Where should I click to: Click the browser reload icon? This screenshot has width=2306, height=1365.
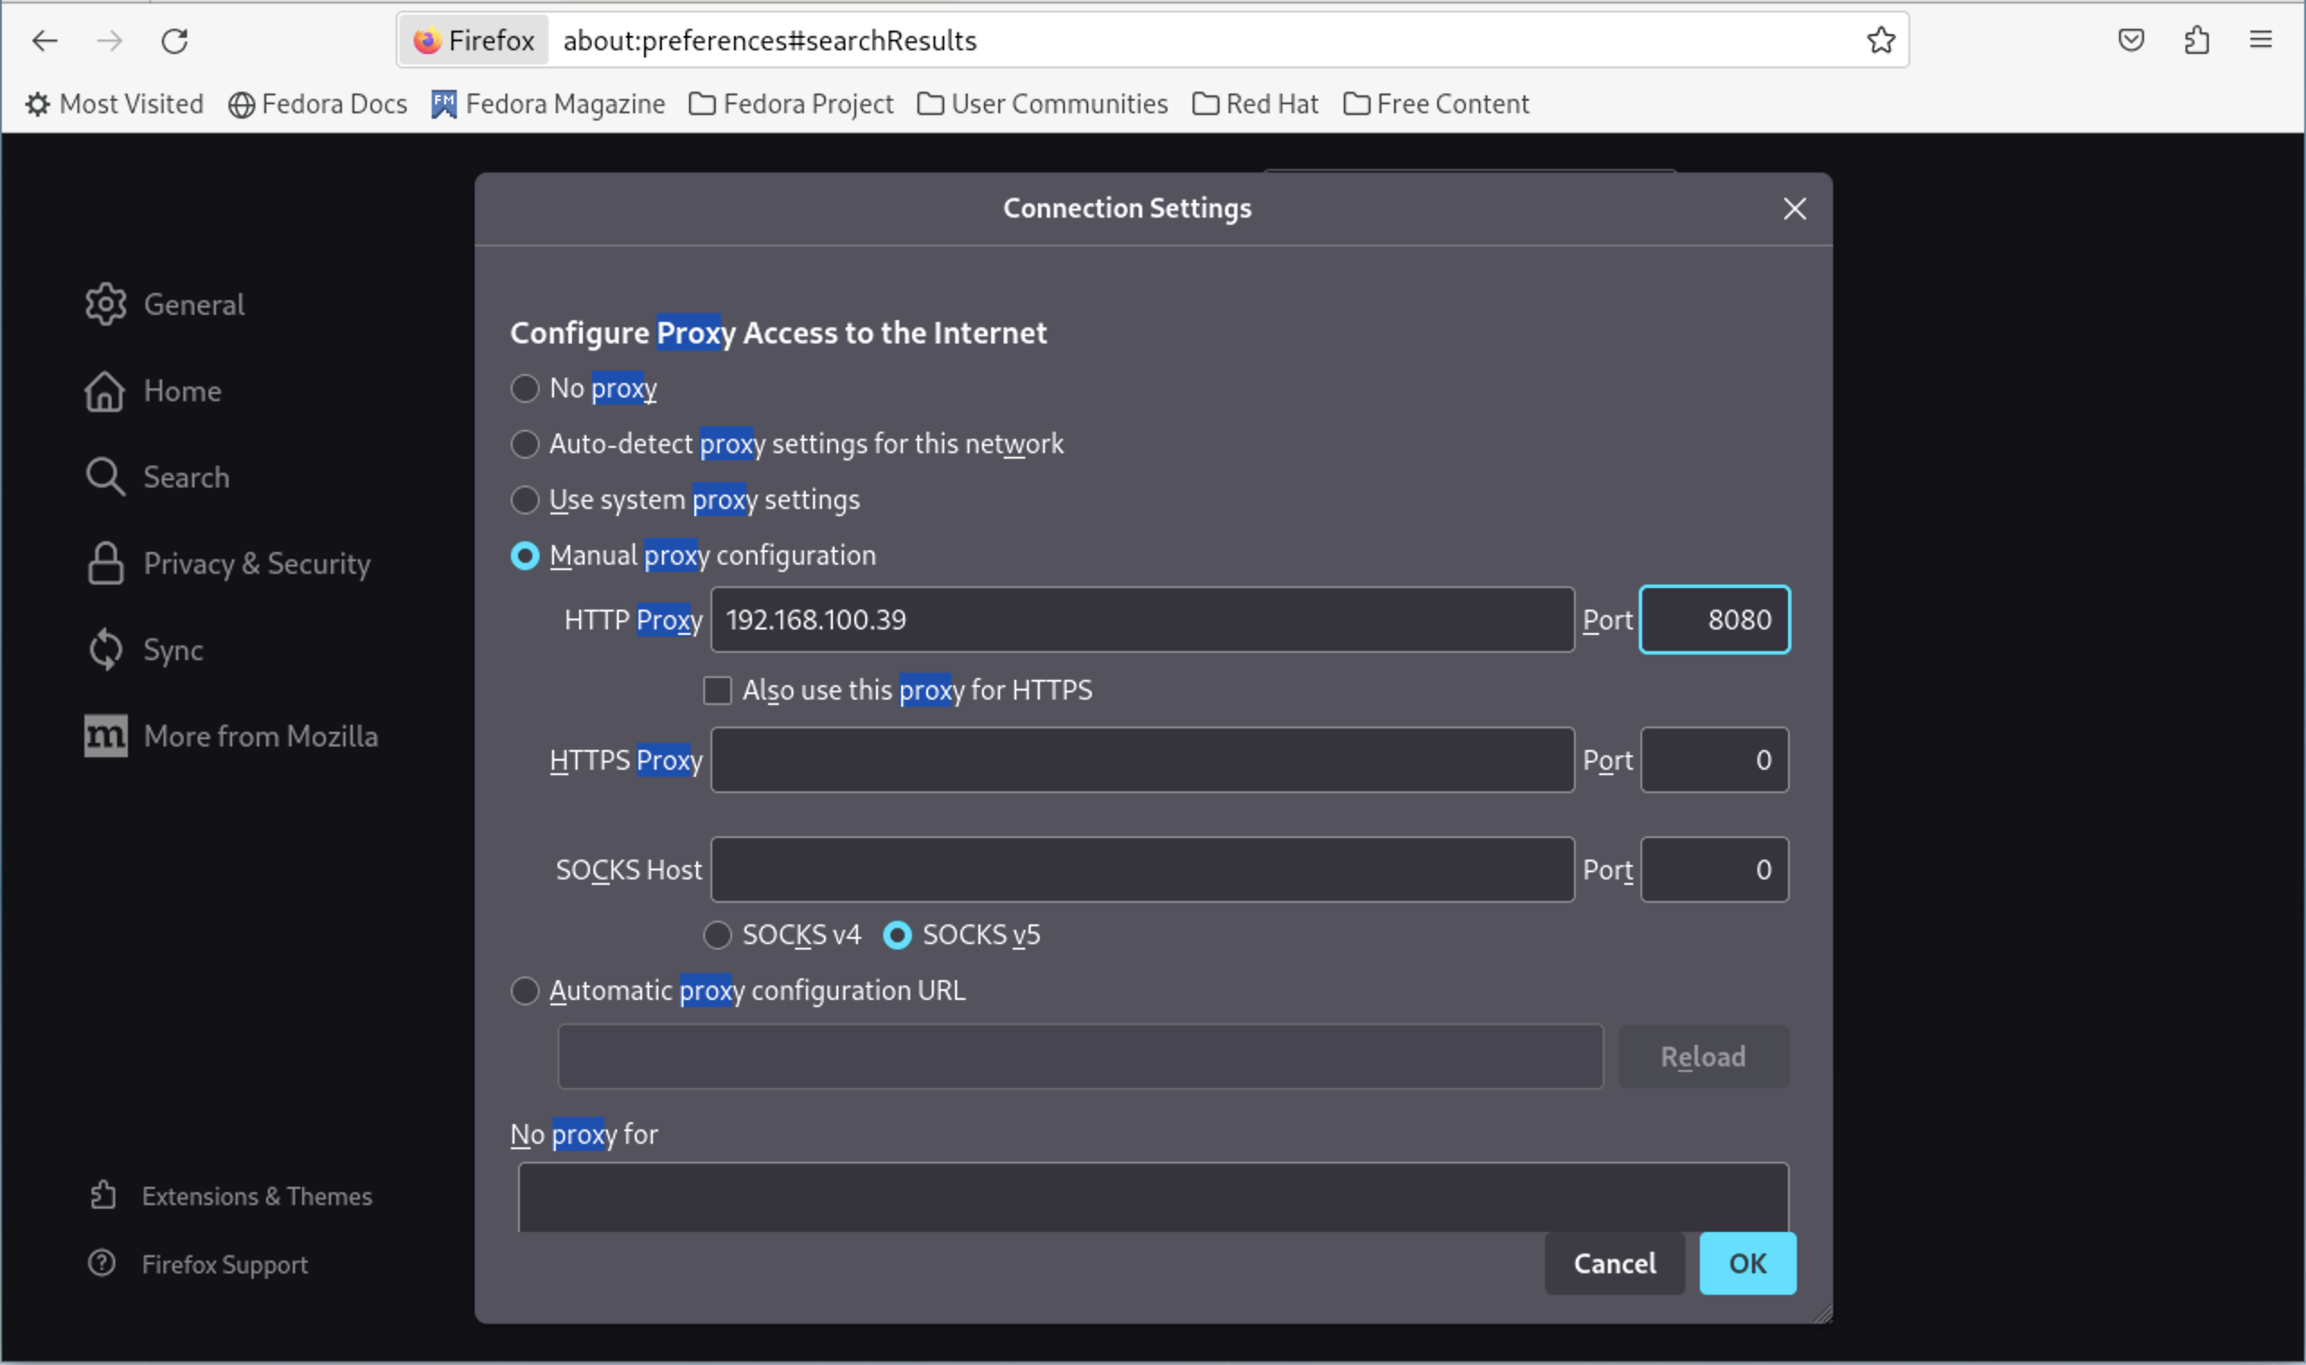point(174,40)
